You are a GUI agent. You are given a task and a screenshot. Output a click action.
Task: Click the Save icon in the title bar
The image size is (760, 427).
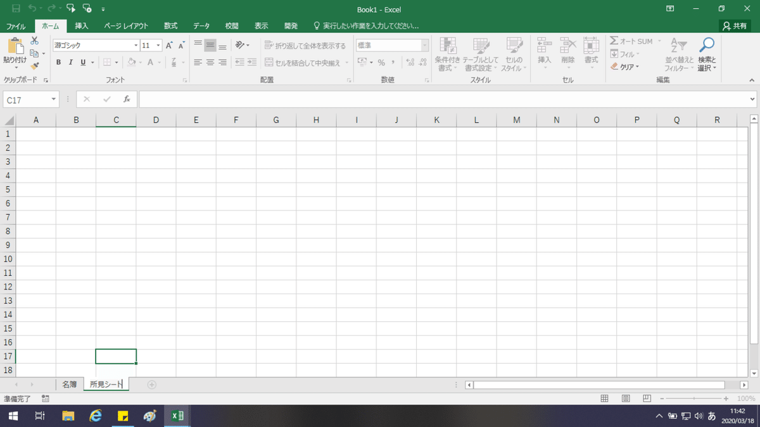click(16, 9)
